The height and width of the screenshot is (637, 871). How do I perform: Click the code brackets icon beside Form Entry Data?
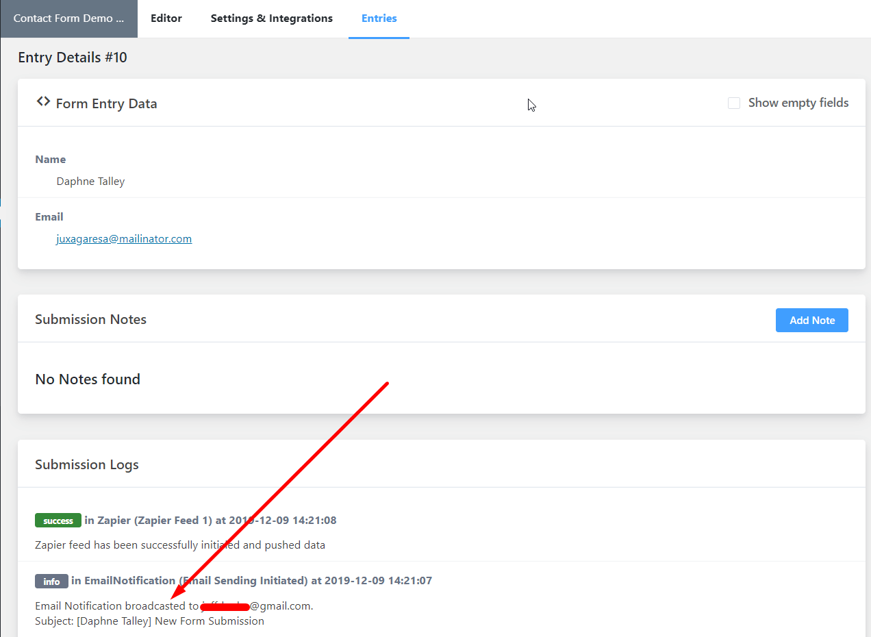[x=43, y=102]
